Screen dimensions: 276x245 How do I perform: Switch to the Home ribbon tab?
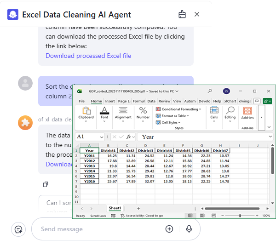coord(96,101)
